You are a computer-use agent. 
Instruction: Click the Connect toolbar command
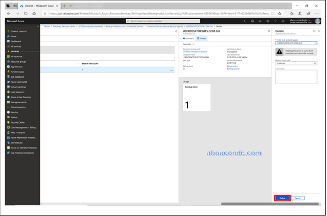[x=188, y=38]
